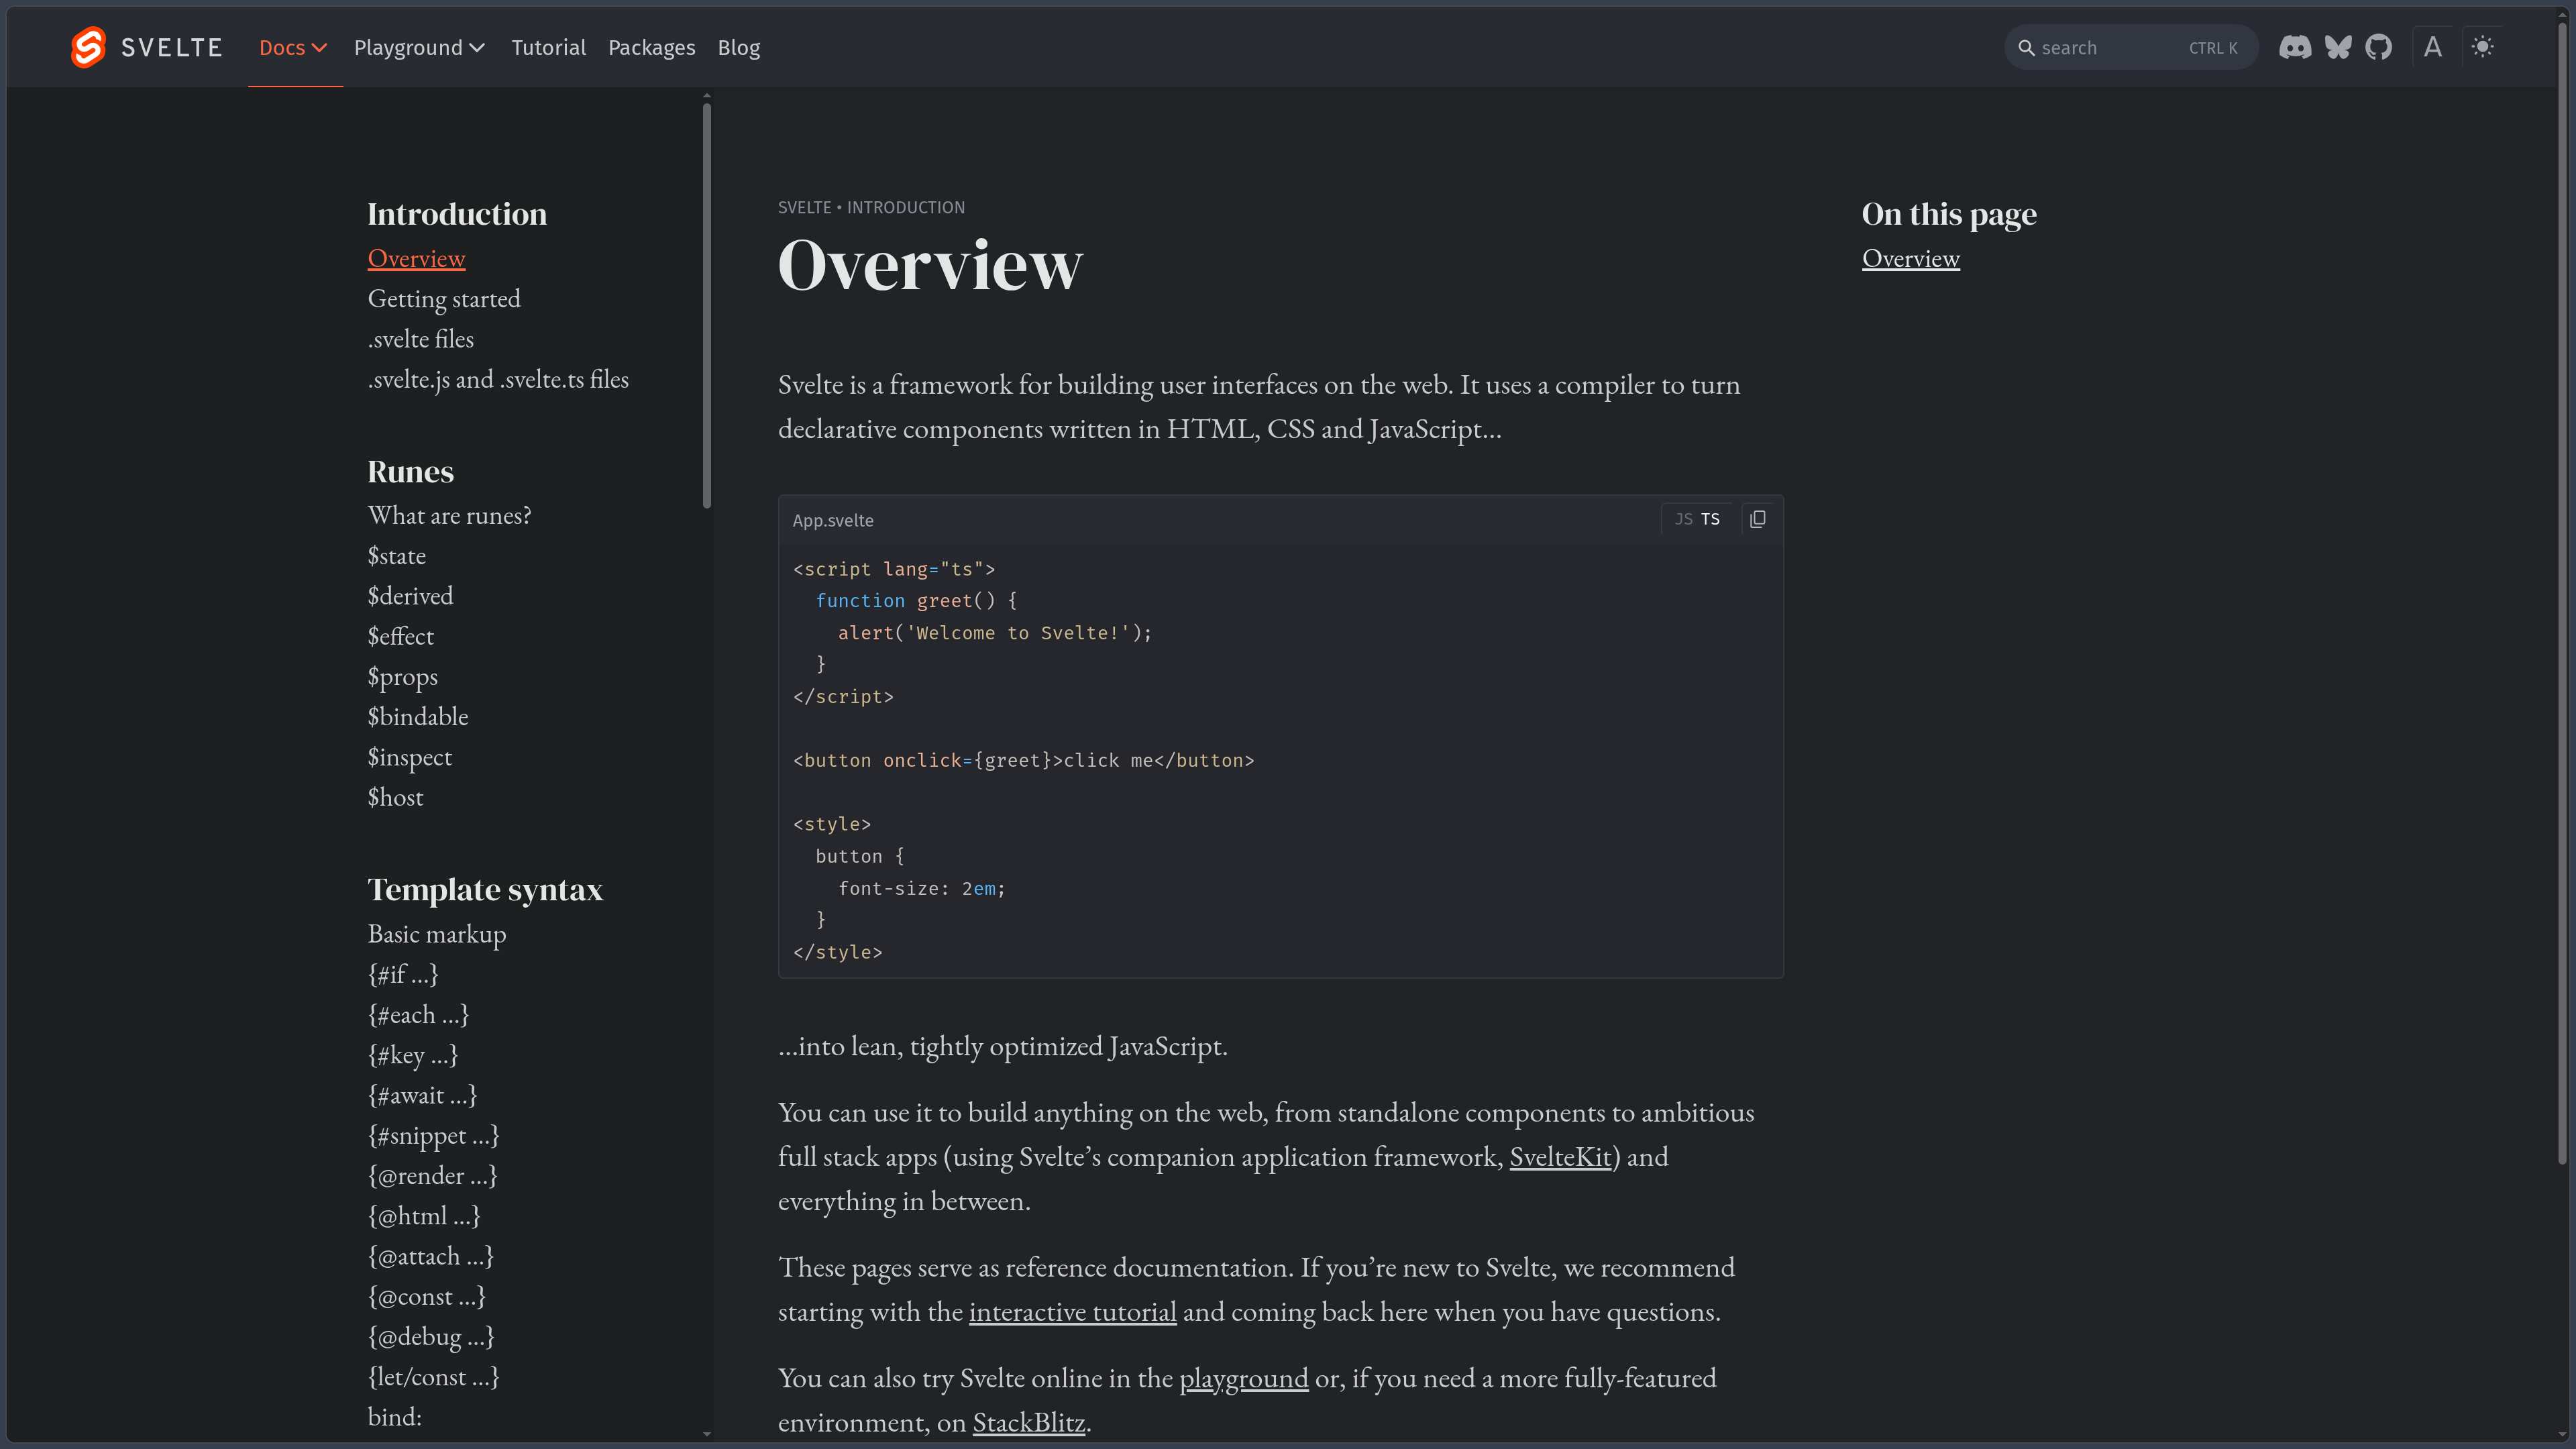Viewport: 2576px width, 1449px height.
Task: Open the Discord icon link
Action: [x=2295, y=47]
